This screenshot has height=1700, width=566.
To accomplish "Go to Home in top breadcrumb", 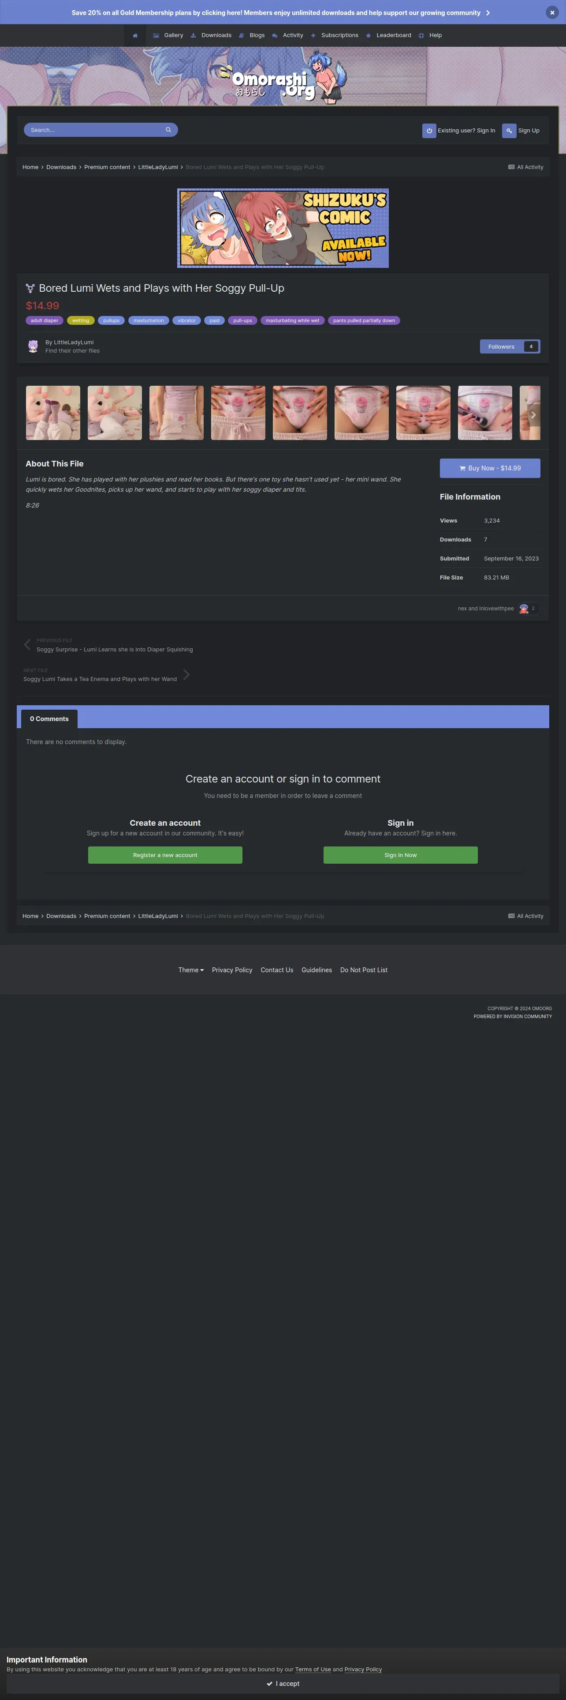I will pos(30,167).
